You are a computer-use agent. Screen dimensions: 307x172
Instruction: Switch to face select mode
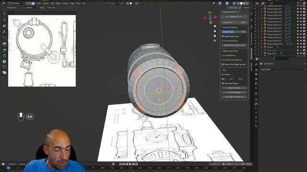coord(33,3)
